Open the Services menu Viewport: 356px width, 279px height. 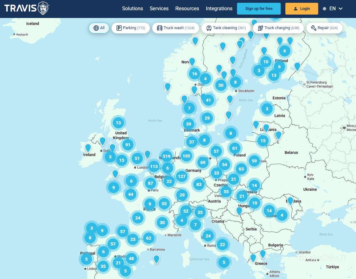[x=159, y=9]
